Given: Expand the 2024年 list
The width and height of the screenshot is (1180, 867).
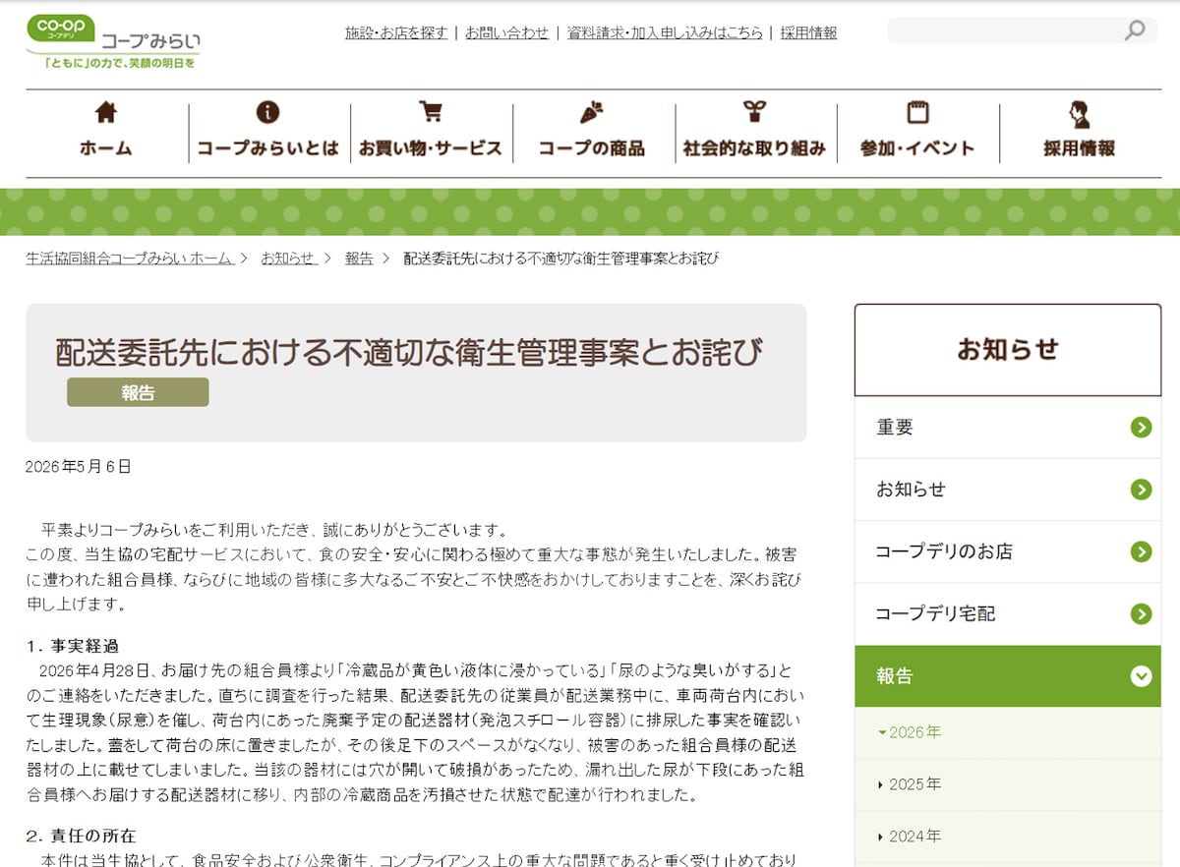Looking at the screenshot, I should 910,837.
